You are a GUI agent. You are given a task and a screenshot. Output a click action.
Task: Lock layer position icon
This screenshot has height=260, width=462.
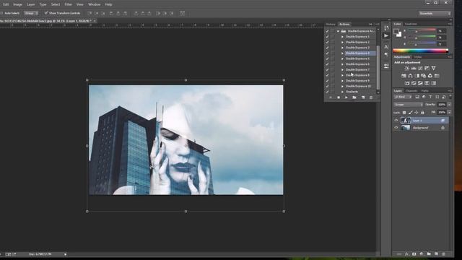417,113
